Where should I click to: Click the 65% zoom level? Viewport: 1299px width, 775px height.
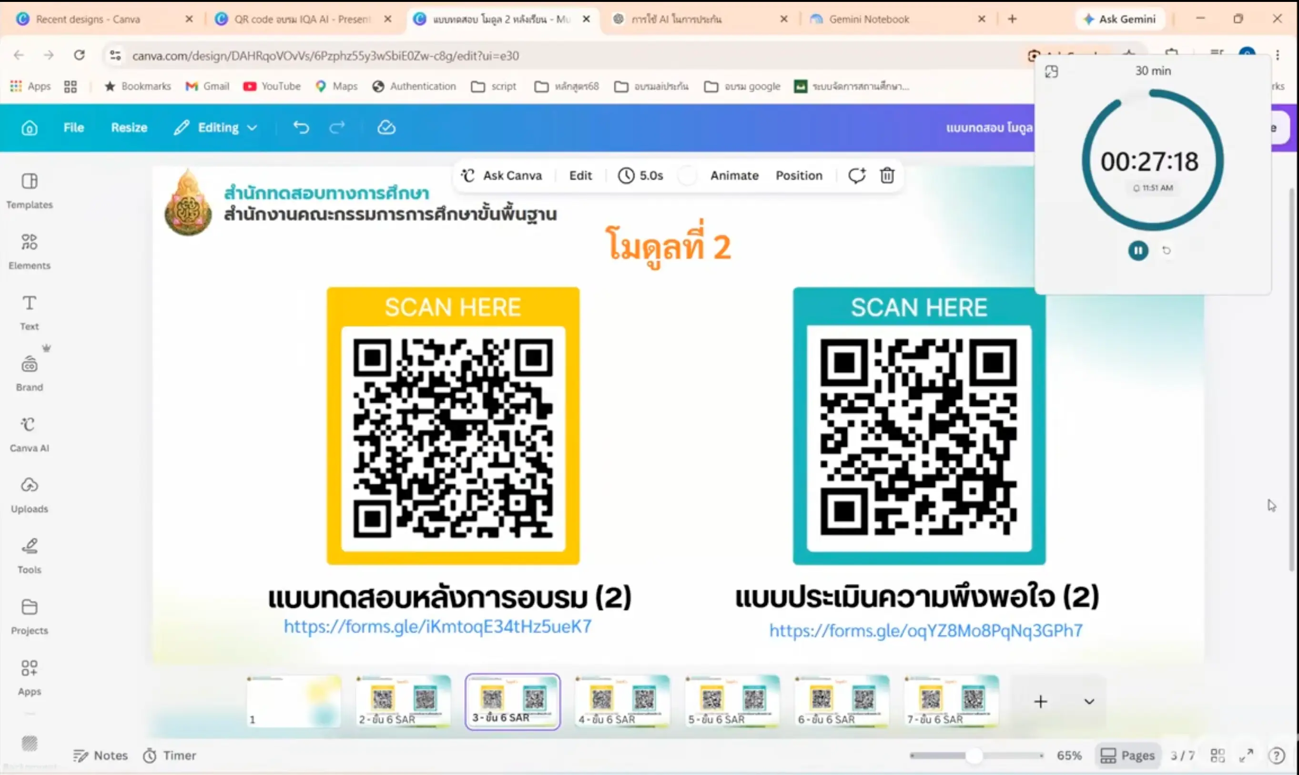(x=1069, y=755)
